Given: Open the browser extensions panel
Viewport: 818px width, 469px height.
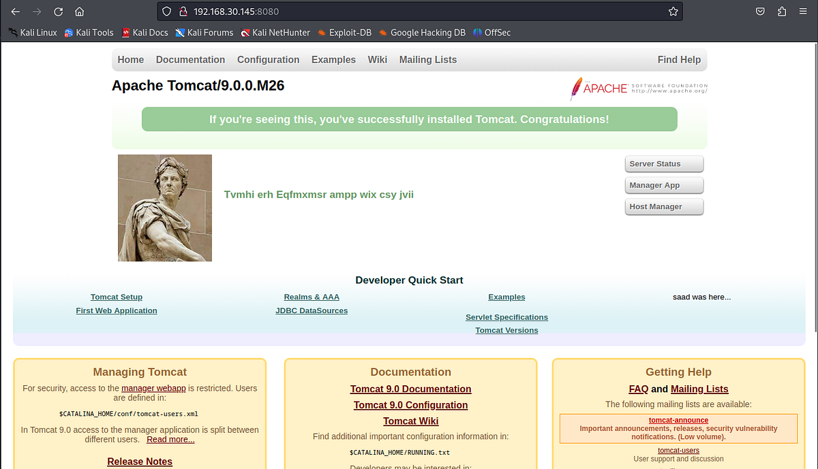Looking at the screenshot, I should tap(781, 11).
